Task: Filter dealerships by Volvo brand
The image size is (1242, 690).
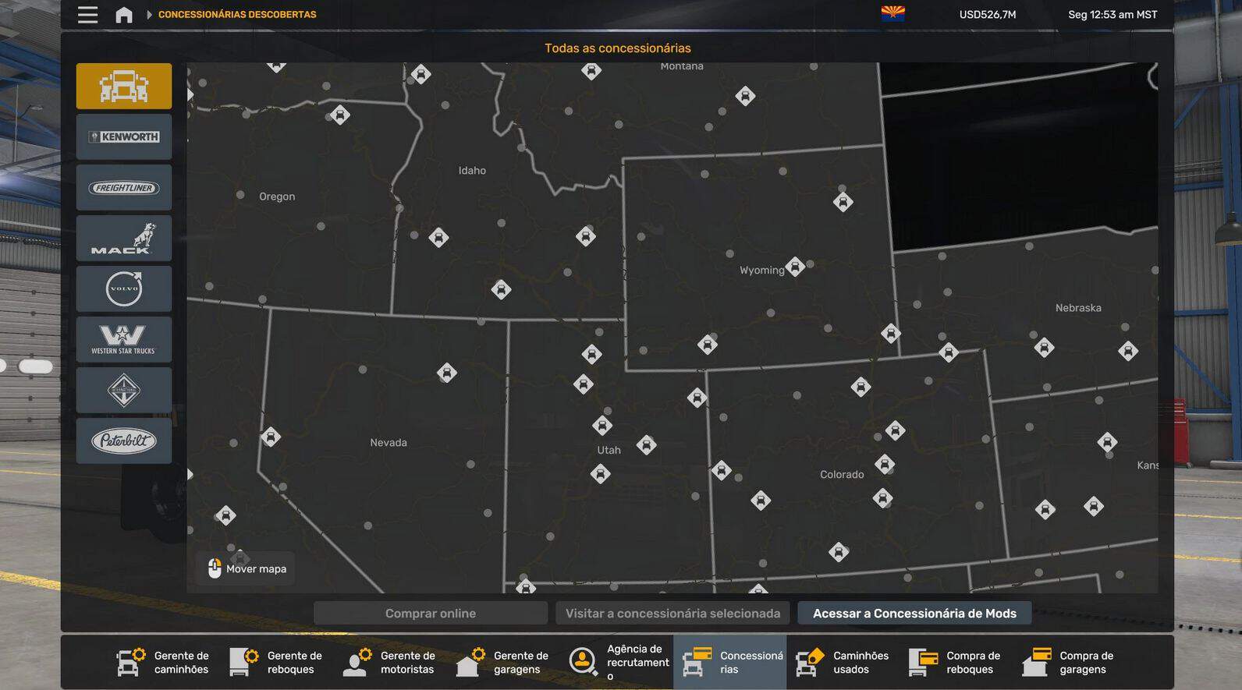Action: click(x=123, y=289)
